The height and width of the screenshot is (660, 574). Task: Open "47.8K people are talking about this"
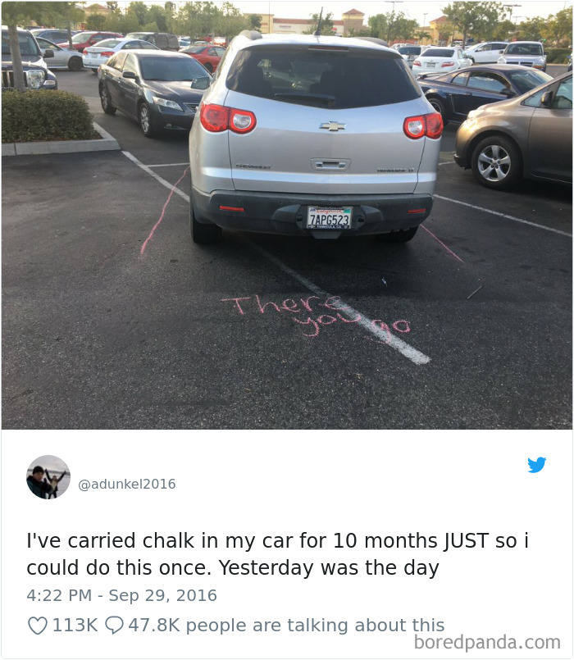click(286, 625)
